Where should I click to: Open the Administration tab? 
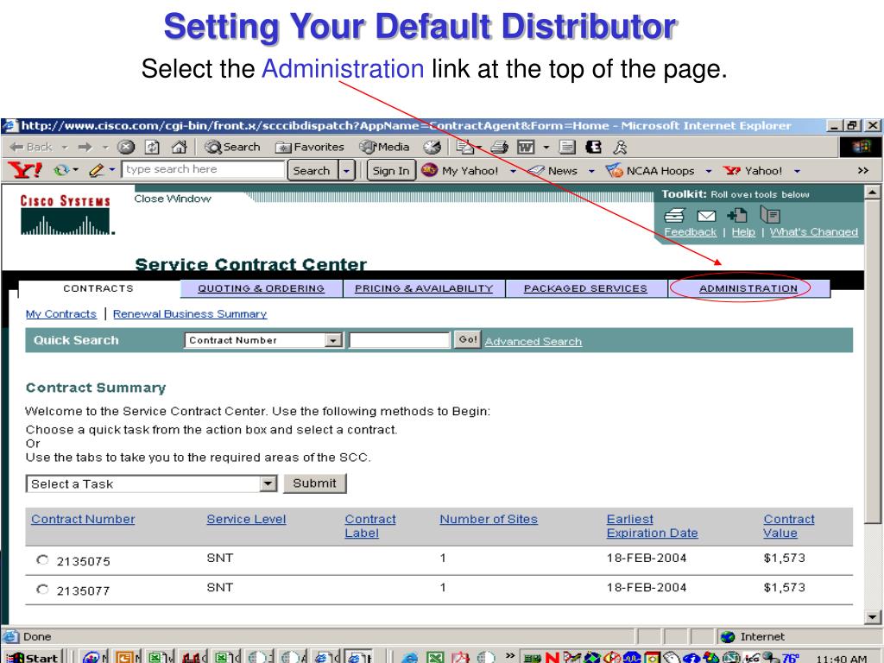coord(748,288)
